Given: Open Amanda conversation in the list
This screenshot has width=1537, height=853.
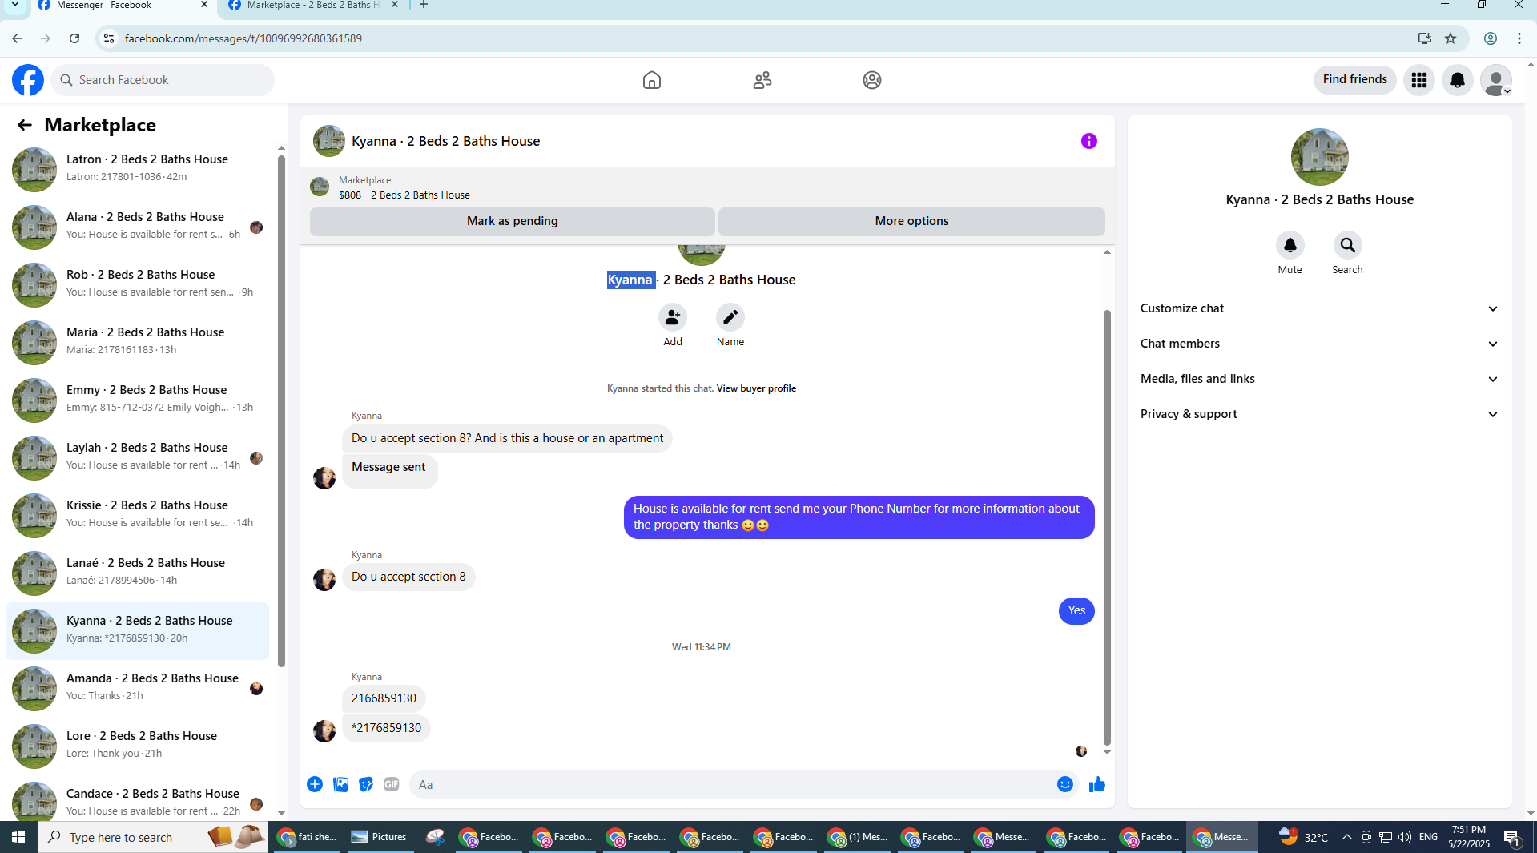Looking at the screenshot, I should [138, 688].
